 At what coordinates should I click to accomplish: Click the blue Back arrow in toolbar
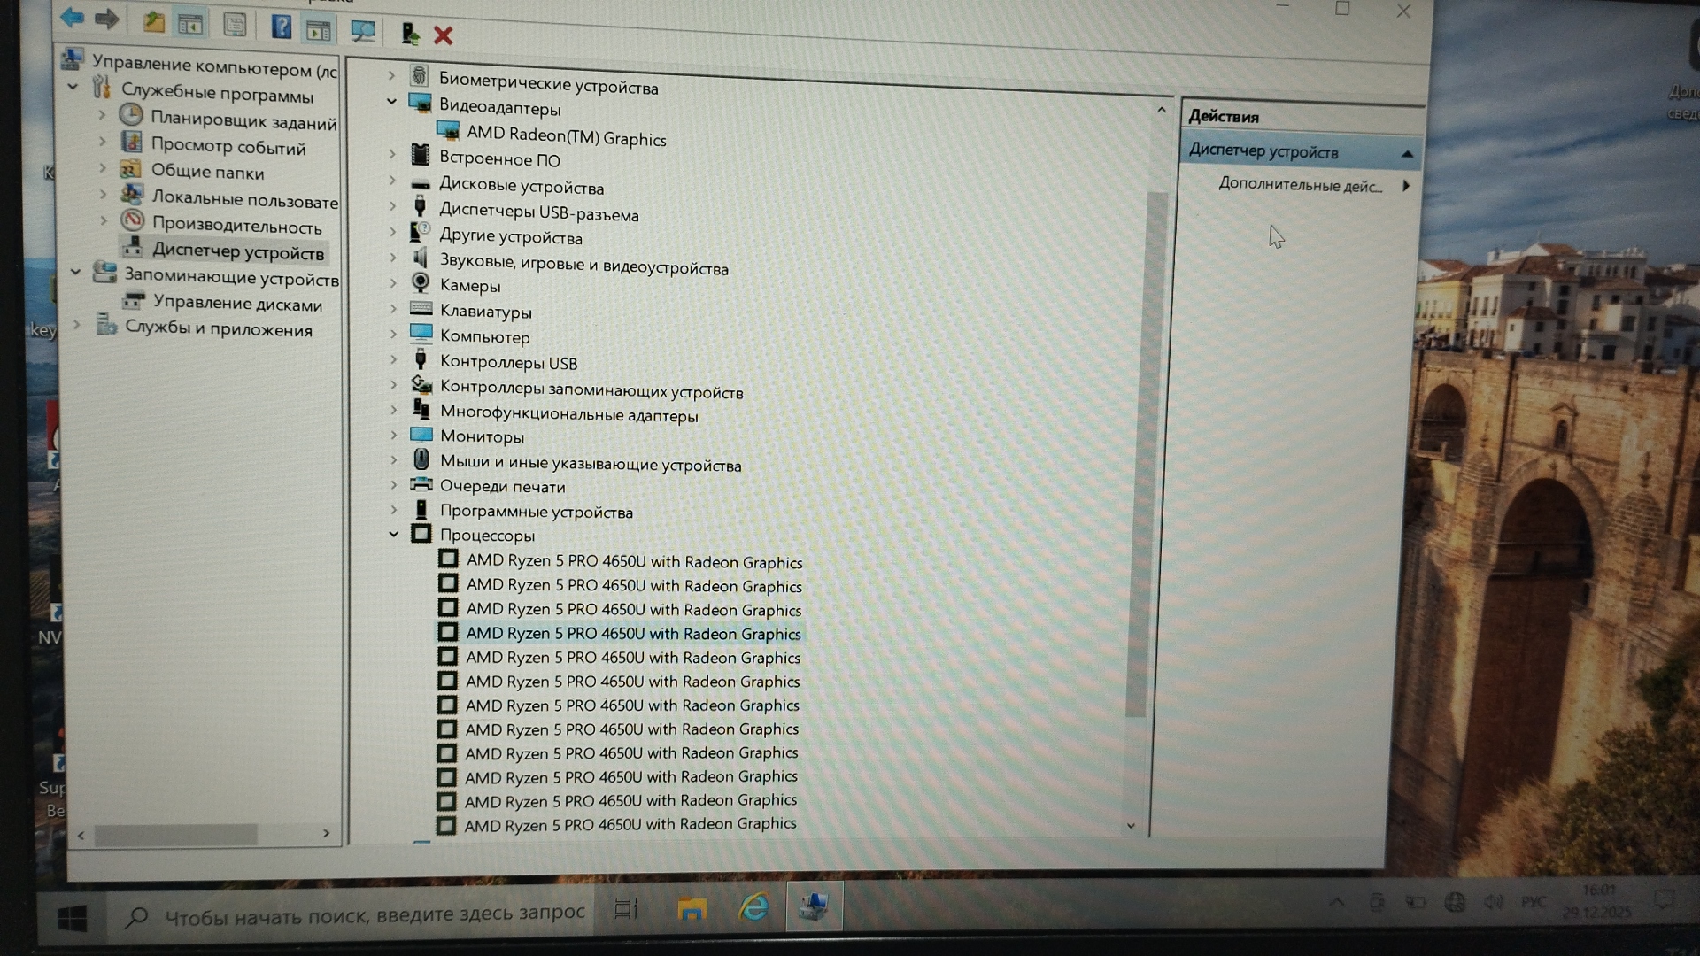click(x=73, y=17)
